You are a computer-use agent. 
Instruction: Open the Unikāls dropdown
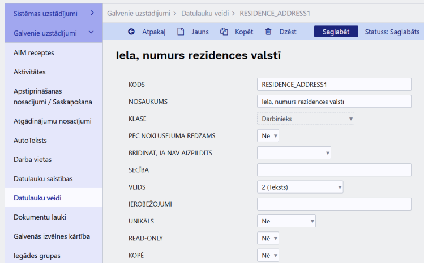[x=286, y=221]
